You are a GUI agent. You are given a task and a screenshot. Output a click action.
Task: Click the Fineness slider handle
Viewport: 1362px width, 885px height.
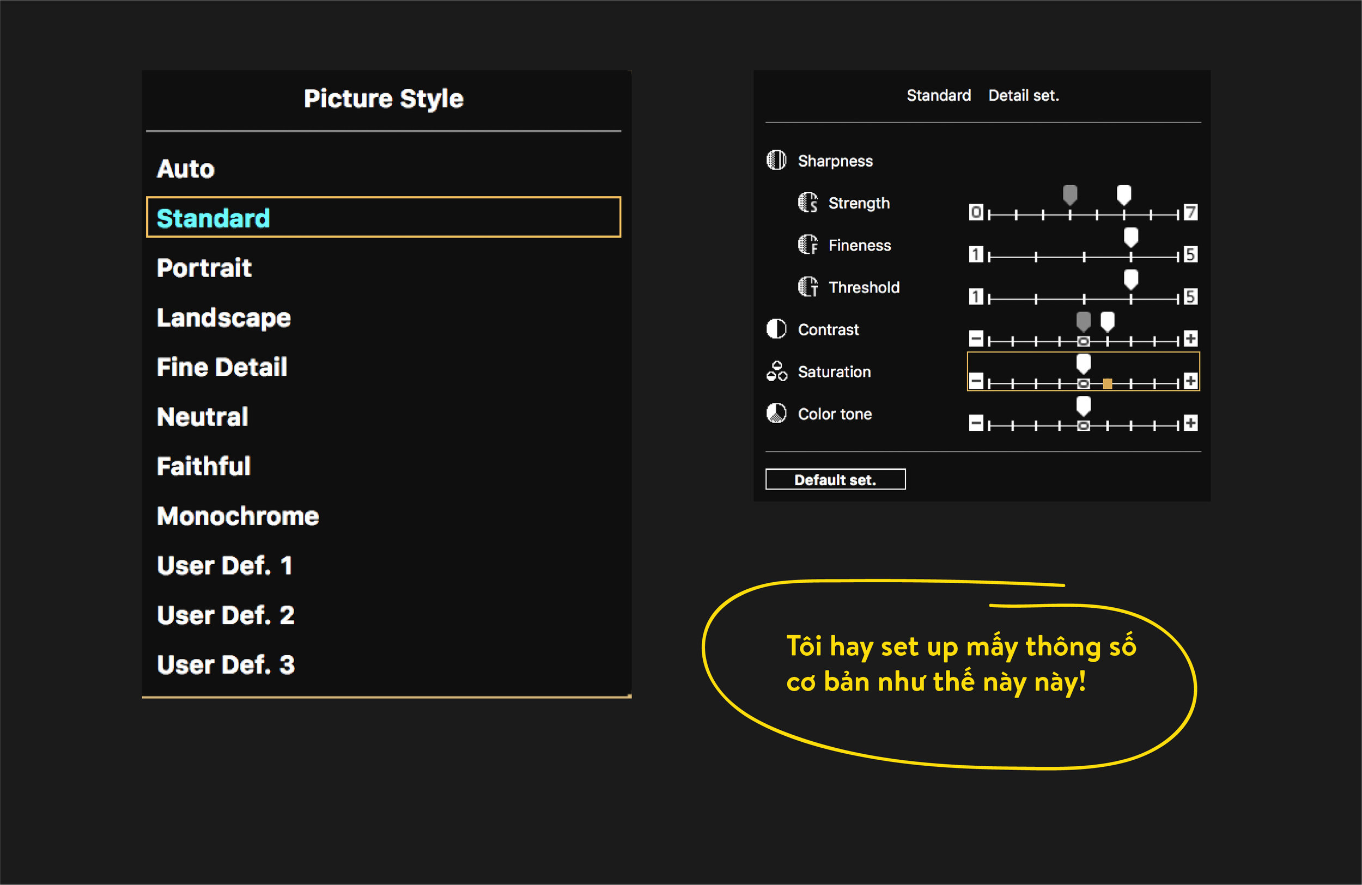[x=1130, y=237]
